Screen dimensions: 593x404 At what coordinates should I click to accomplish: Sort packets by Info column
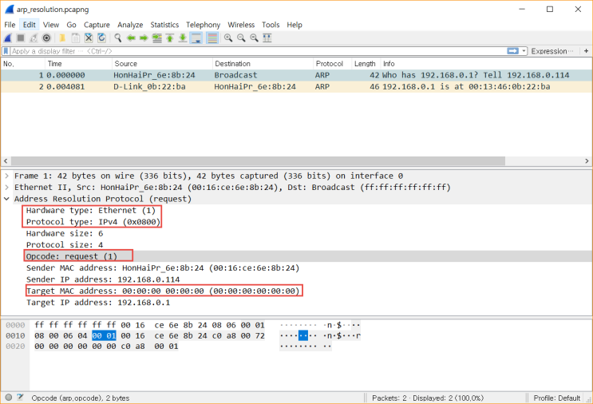[x=486, y=64]
